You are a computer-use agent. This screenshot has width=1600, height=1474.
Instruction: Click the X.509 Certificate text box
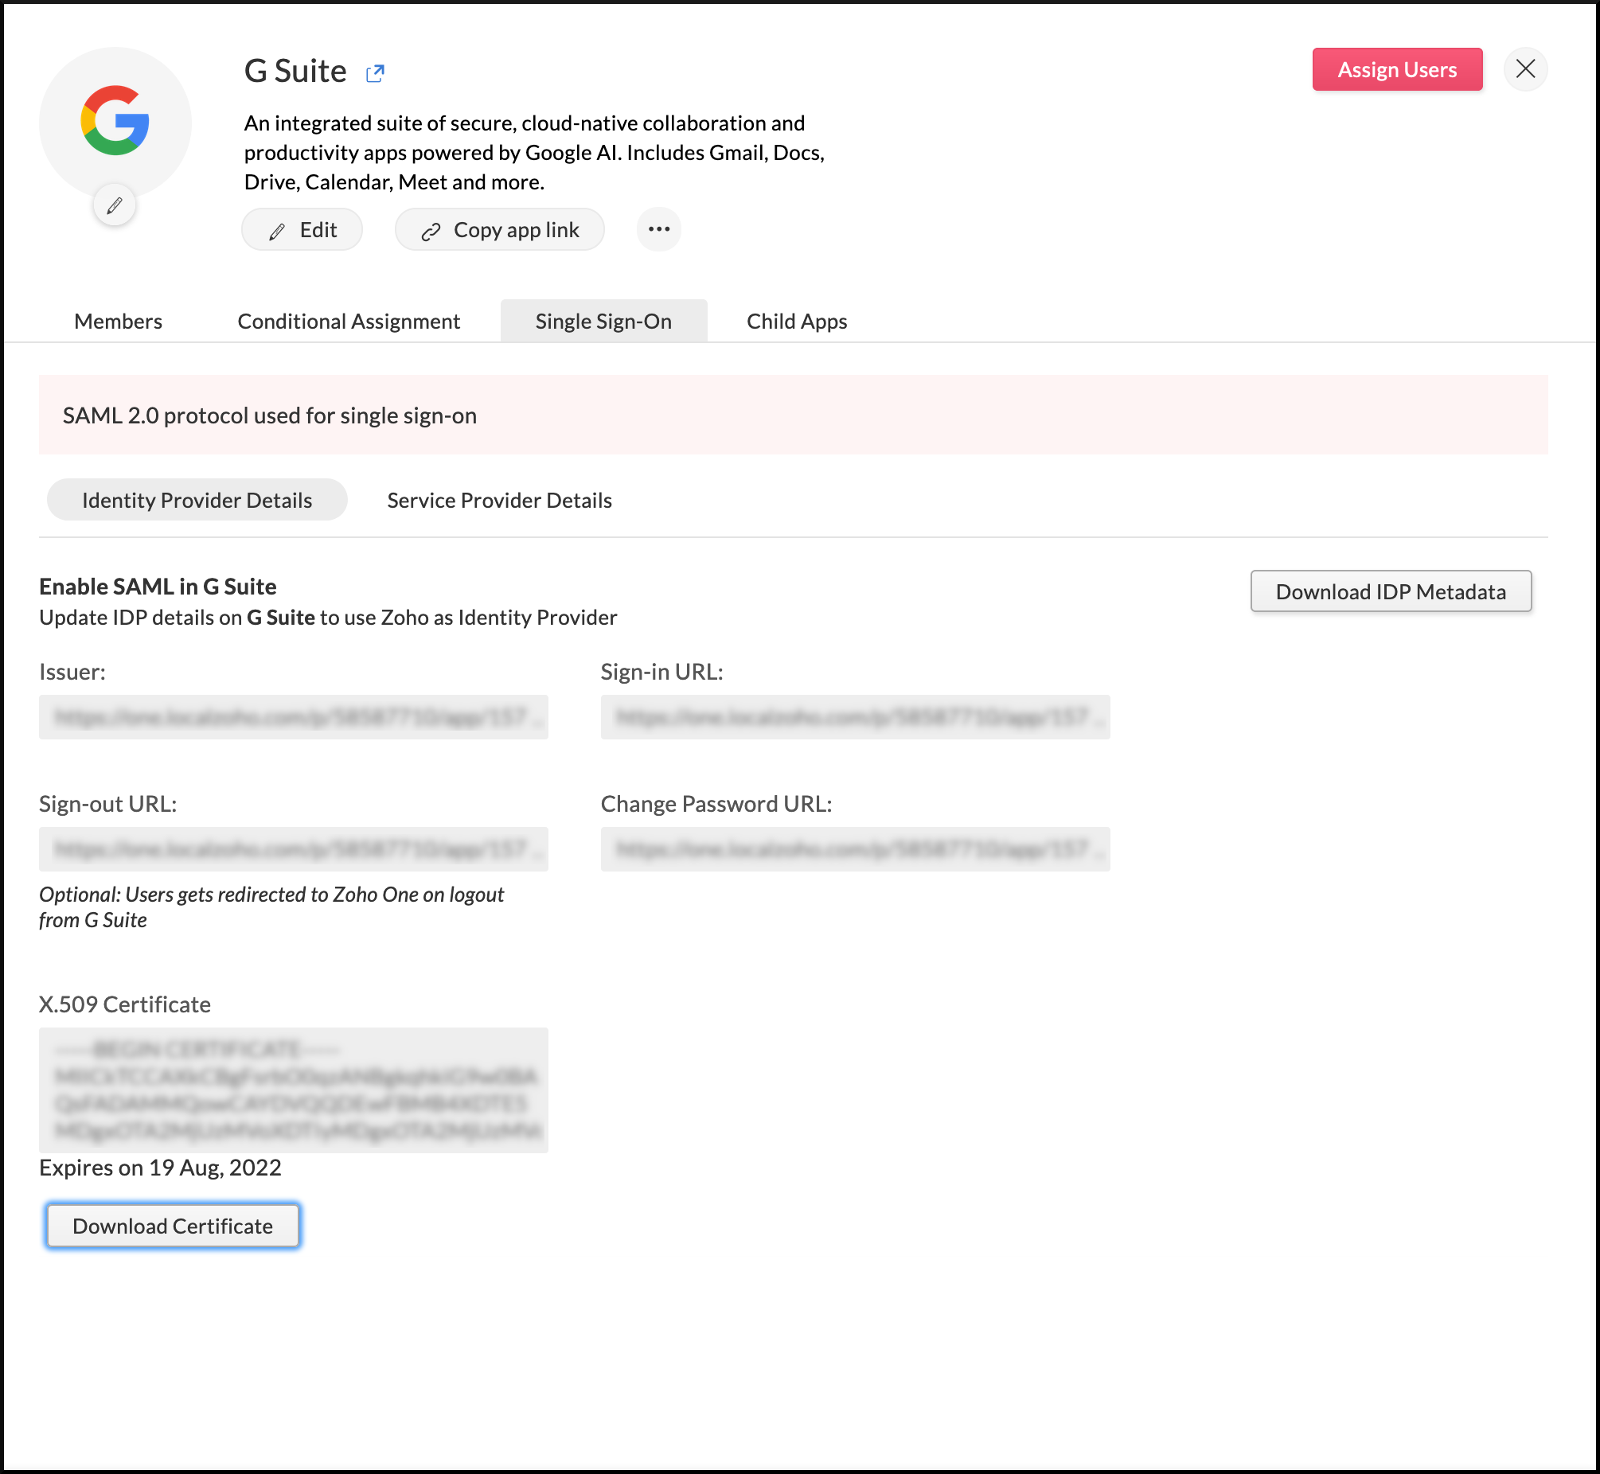[x=294, y=1090]
